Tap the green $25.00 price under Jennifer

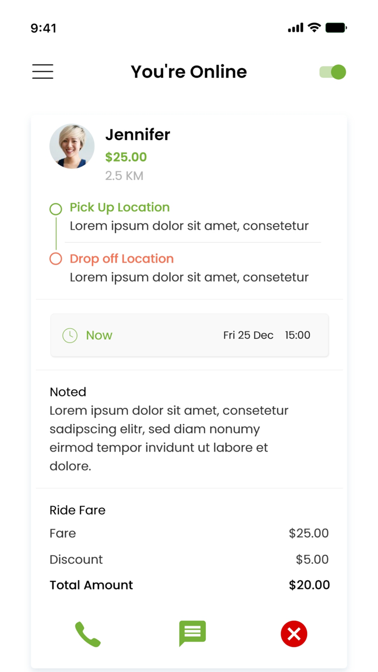(126, 157)
